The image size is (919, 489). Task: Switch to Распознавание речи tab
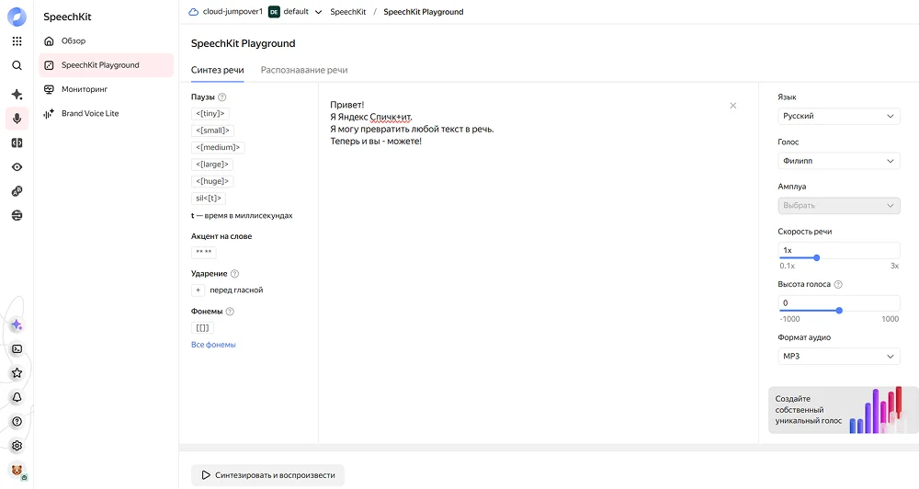click(x=304, y=70)
